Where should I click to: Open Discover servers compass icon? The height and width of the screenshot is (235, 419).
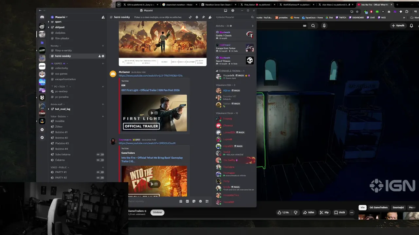pos(42,137)
